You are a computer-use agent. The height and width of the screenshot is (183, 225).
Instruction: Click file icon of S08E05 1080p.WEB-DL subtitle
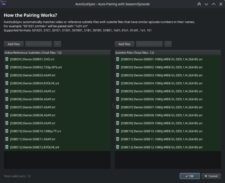tap(117, 91)
